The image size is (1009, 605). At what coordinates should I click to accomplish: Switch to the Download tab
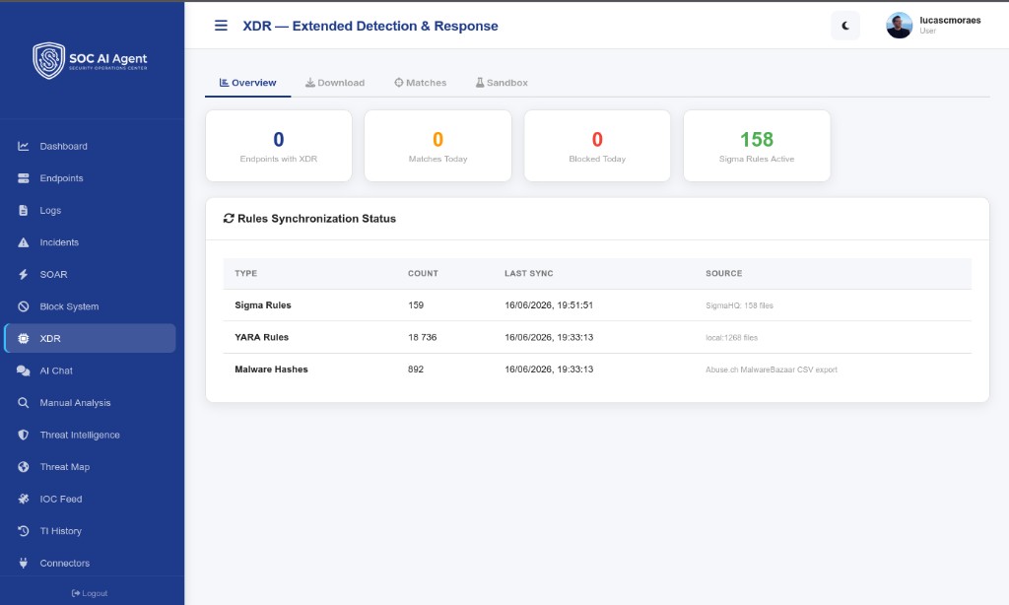[x=335, y=83]
